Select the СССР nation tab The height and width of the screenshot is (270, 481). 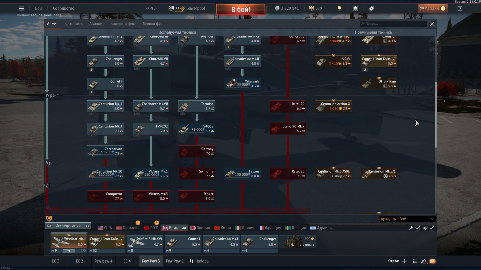point(151,228)
